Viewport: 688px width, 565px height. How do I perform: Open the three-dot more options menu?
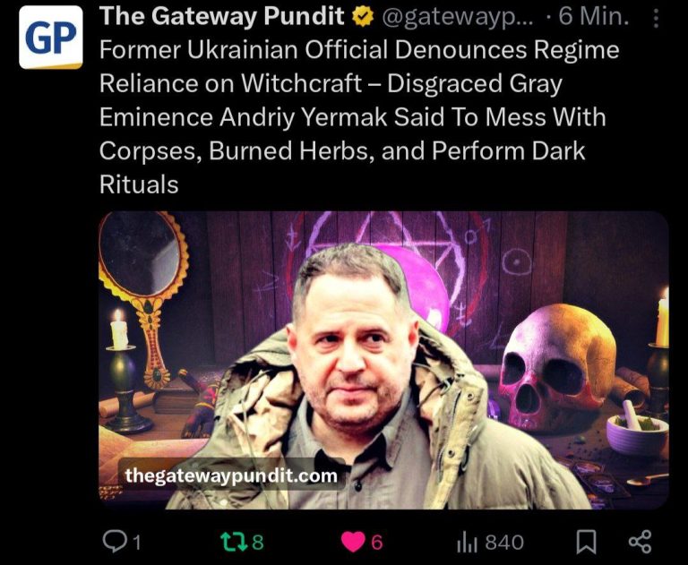(656, 19)
